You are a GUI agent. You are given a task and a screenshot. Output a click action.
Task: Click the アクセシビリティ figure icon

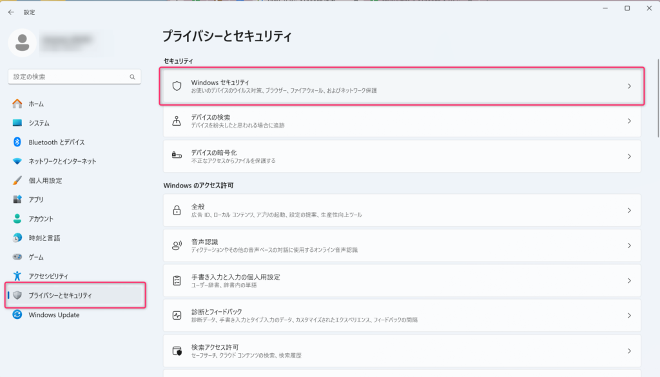17,276
